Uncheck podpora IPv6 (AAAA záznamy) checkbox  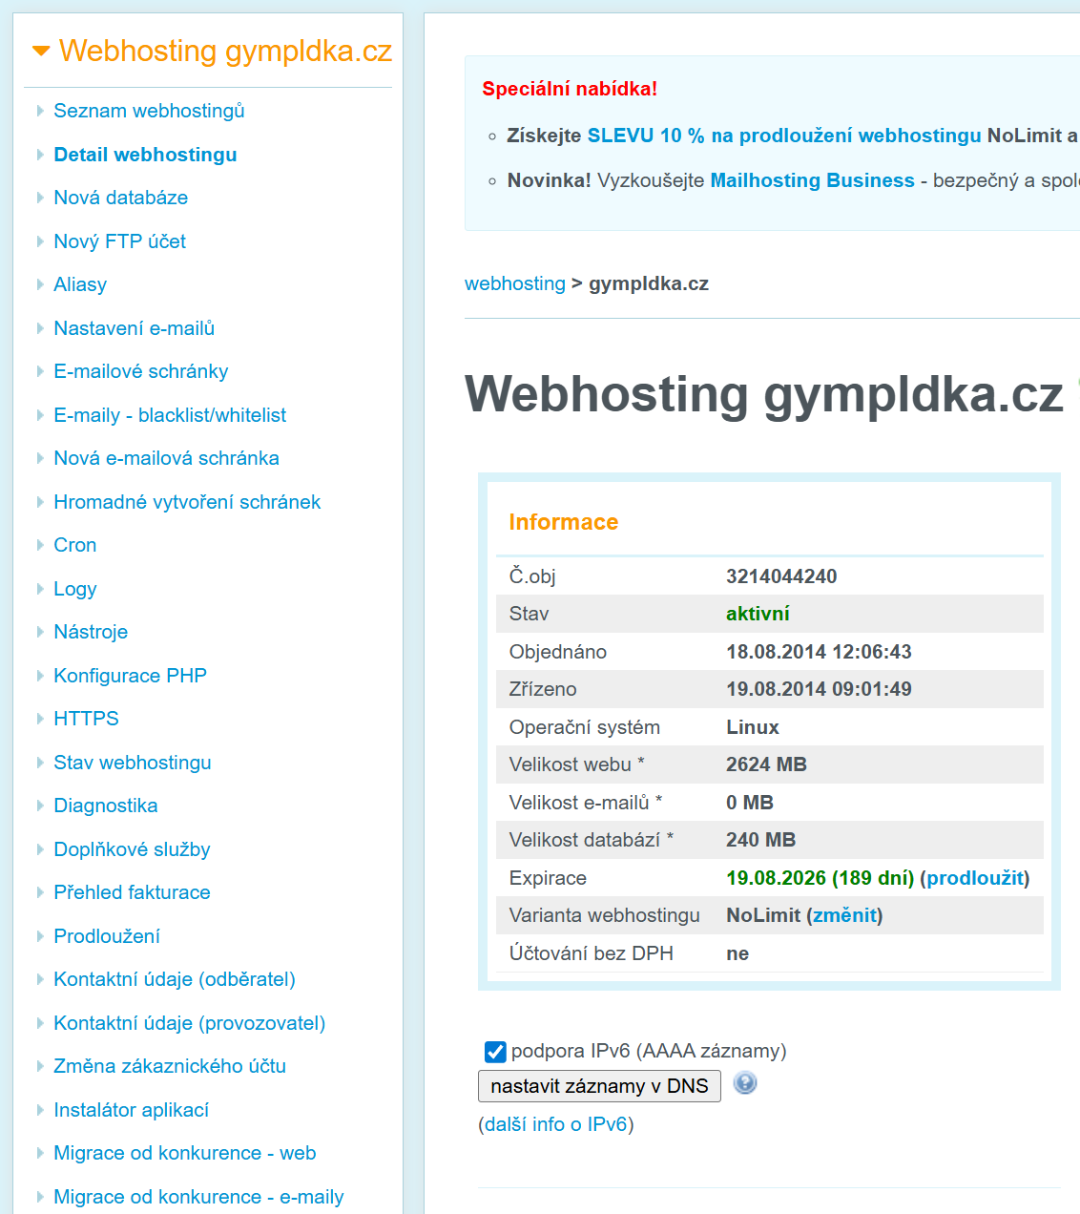[495, 1052]
